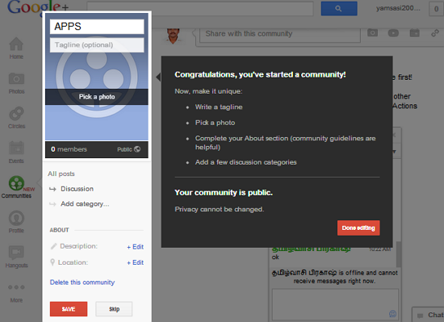Select All posts in the category list

coord(61,174)
